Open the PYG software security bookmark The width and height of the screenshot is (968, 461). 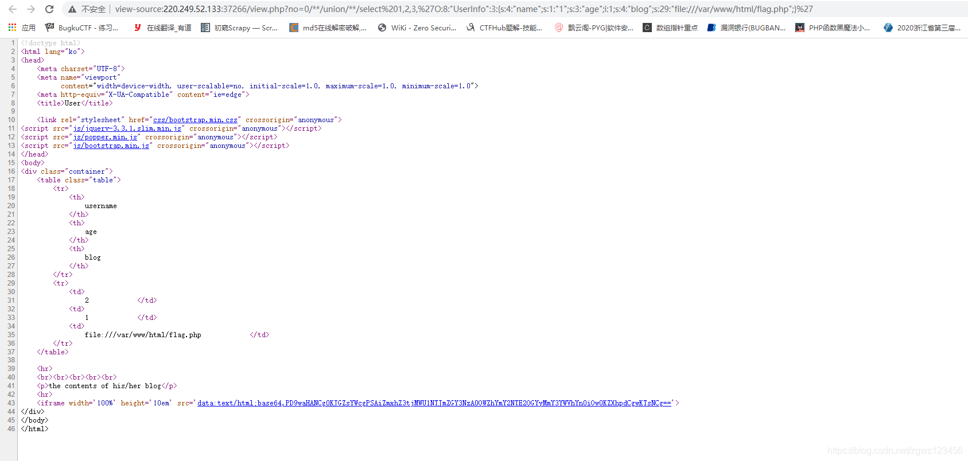tap(594, 28)
